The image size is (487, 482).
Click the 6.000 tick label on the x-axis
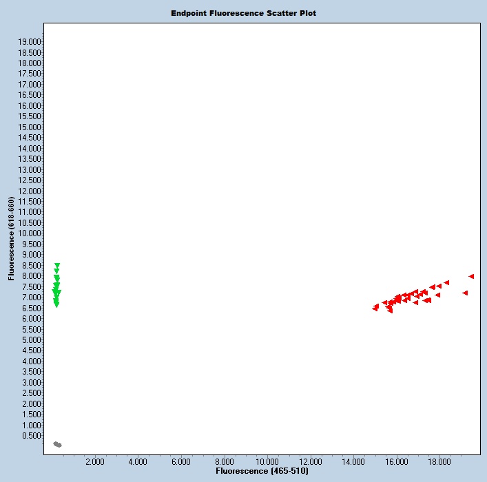pyautogui.click(x=180, y=461)
